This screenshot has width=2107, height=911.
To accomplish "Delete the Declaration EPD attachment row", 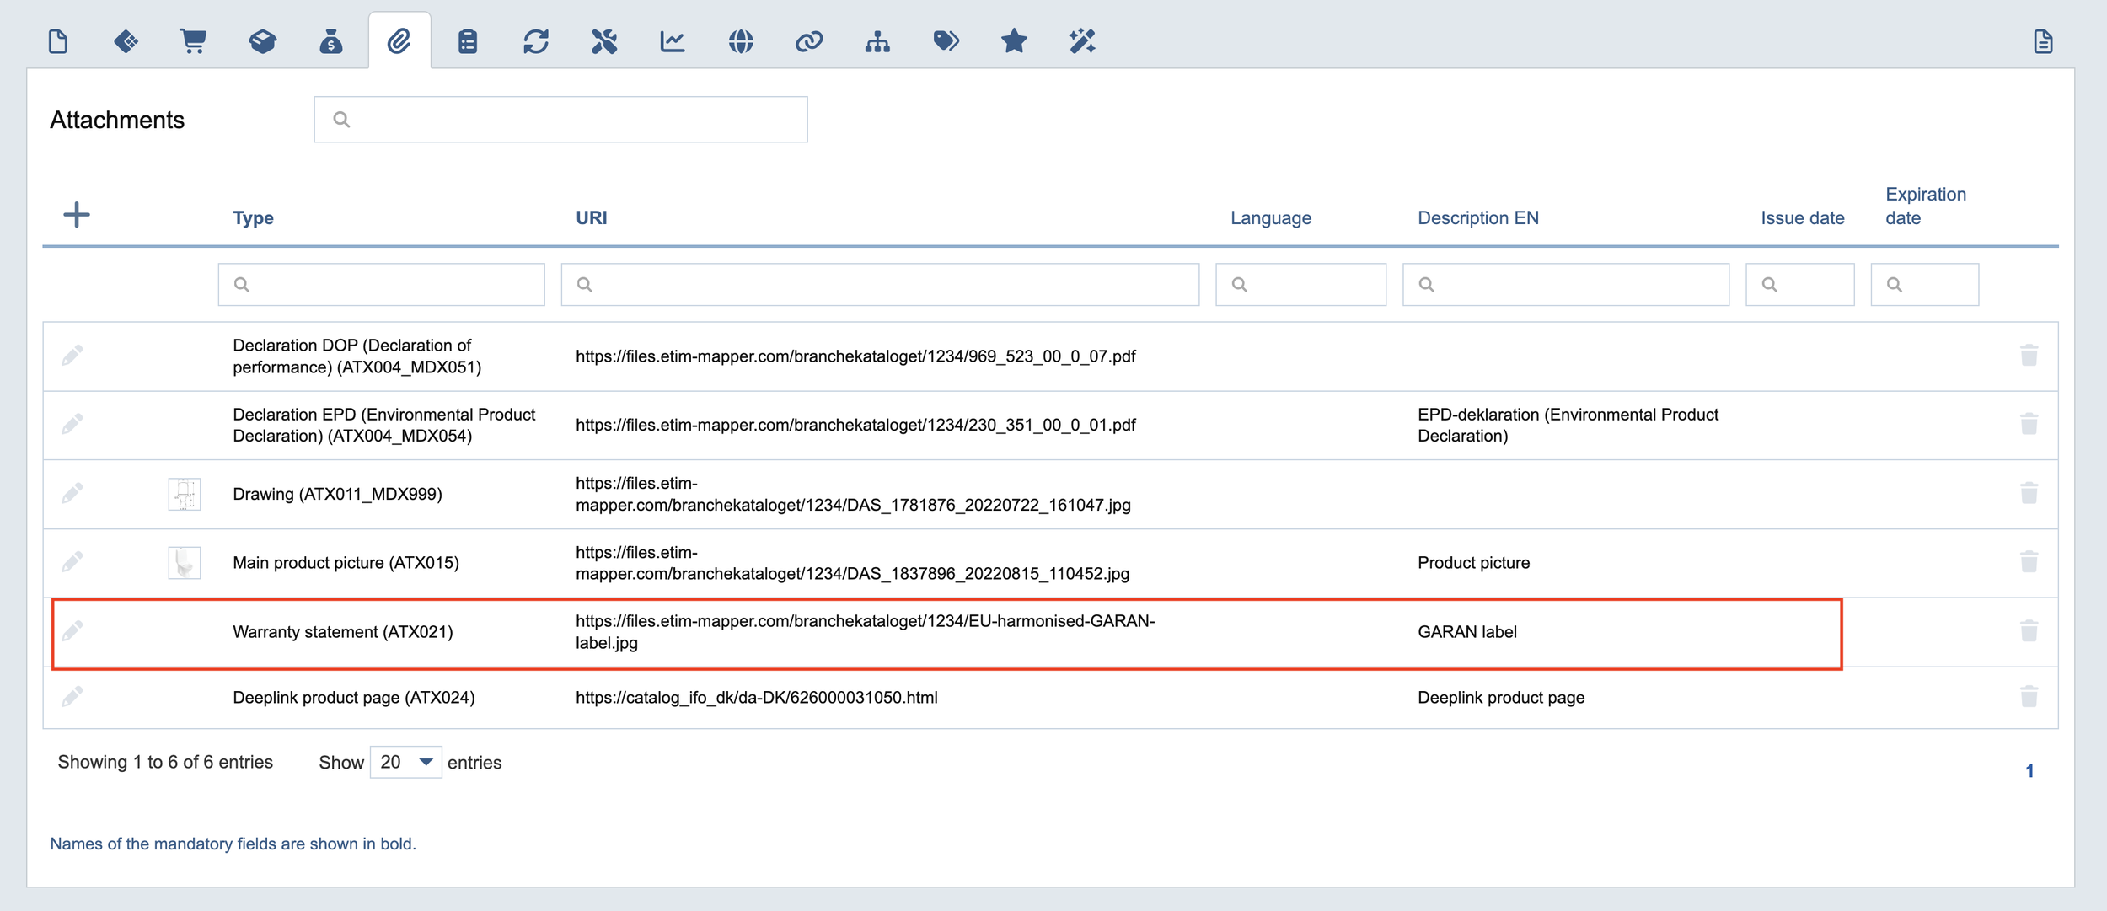I will point(2029,423).
